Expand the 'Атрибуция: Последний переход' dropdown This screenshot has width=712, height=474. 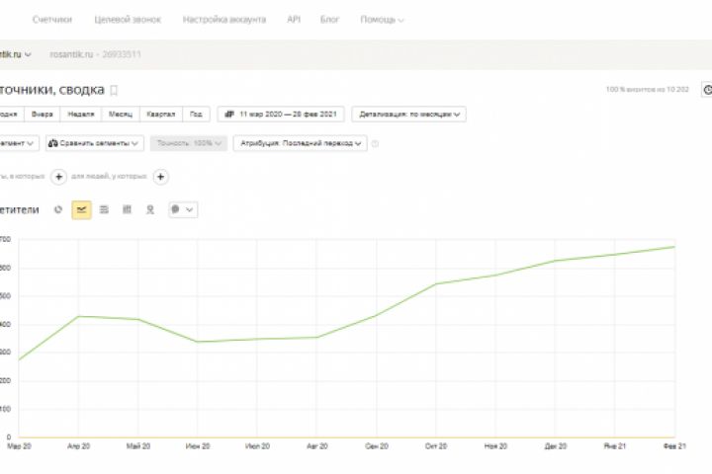click(300, 143)
